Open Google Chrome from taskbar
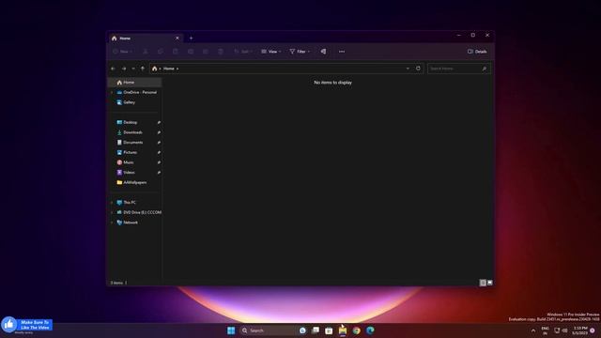 click(x=357, y=330)
